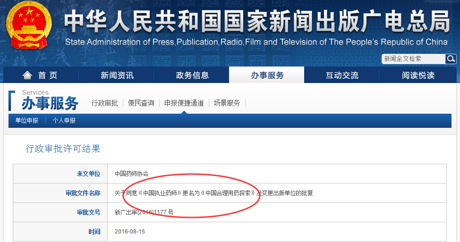Click the 审批文号 row label
The height and width of the screenshot is (242, 460).
coord(89,212)
